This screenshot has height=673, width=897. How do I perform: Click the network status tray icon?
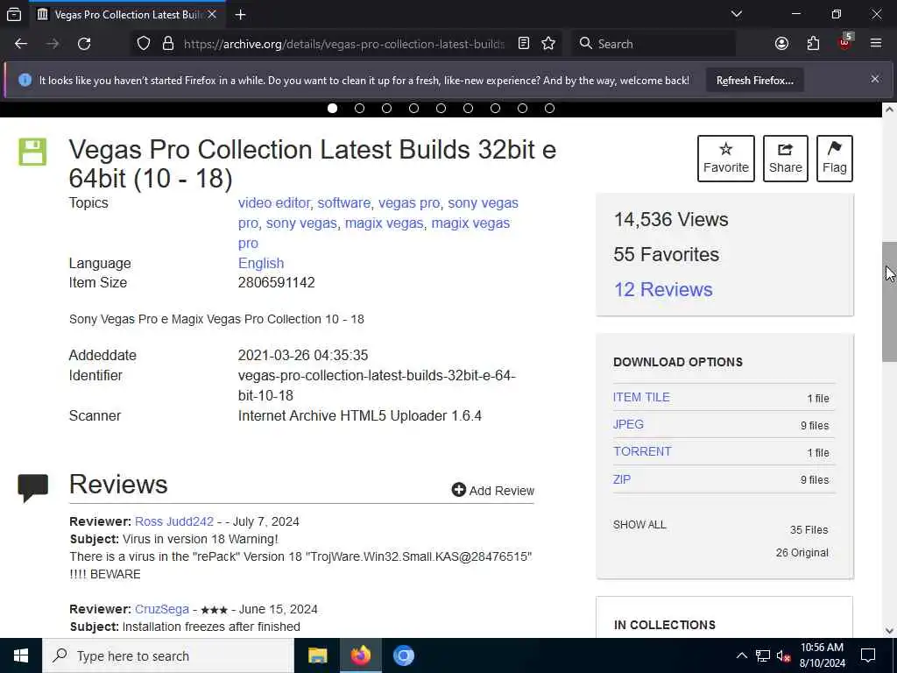[763, 655]
